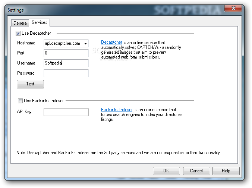Viewport: 252px width, 188px height.
Task: Click the Password label
Action: (x=26, y=73)
